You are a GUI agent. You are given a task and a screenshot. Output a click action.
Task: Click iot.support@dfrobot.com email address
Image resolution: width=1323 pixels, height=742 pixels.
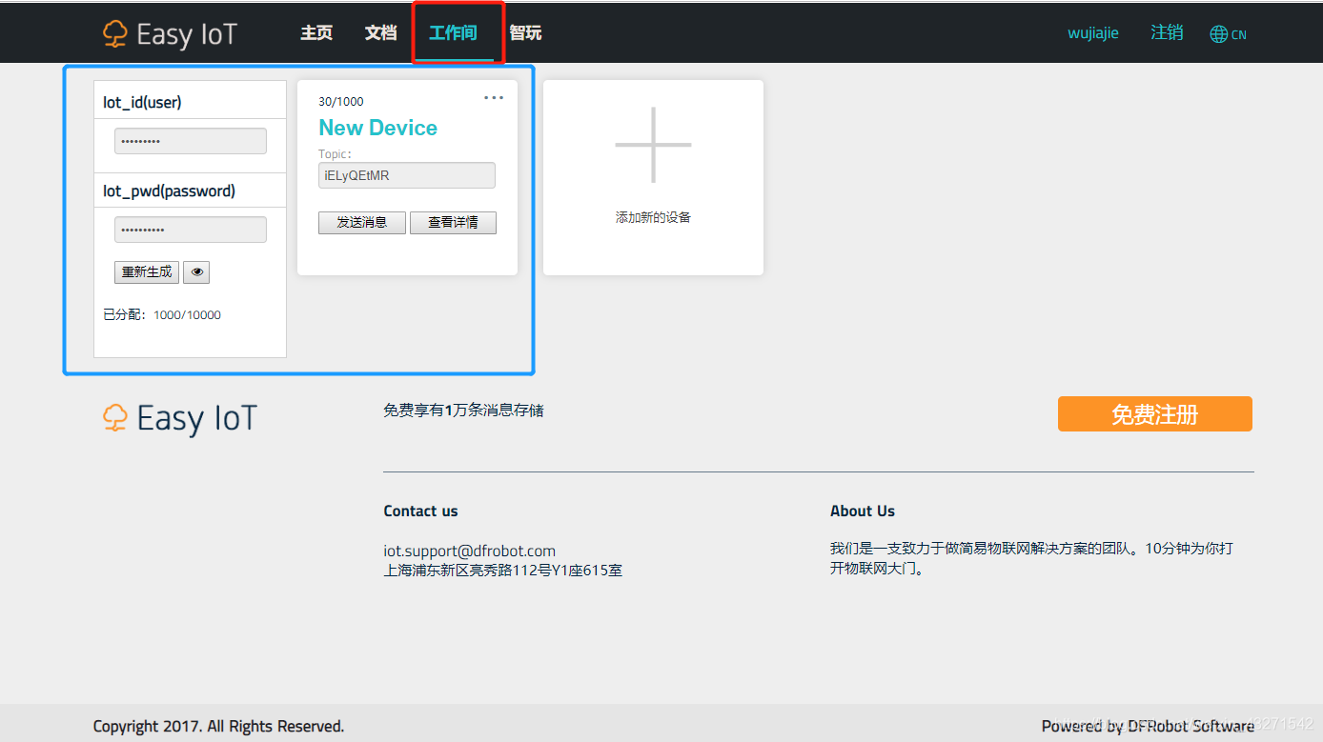tap(469, 551)
